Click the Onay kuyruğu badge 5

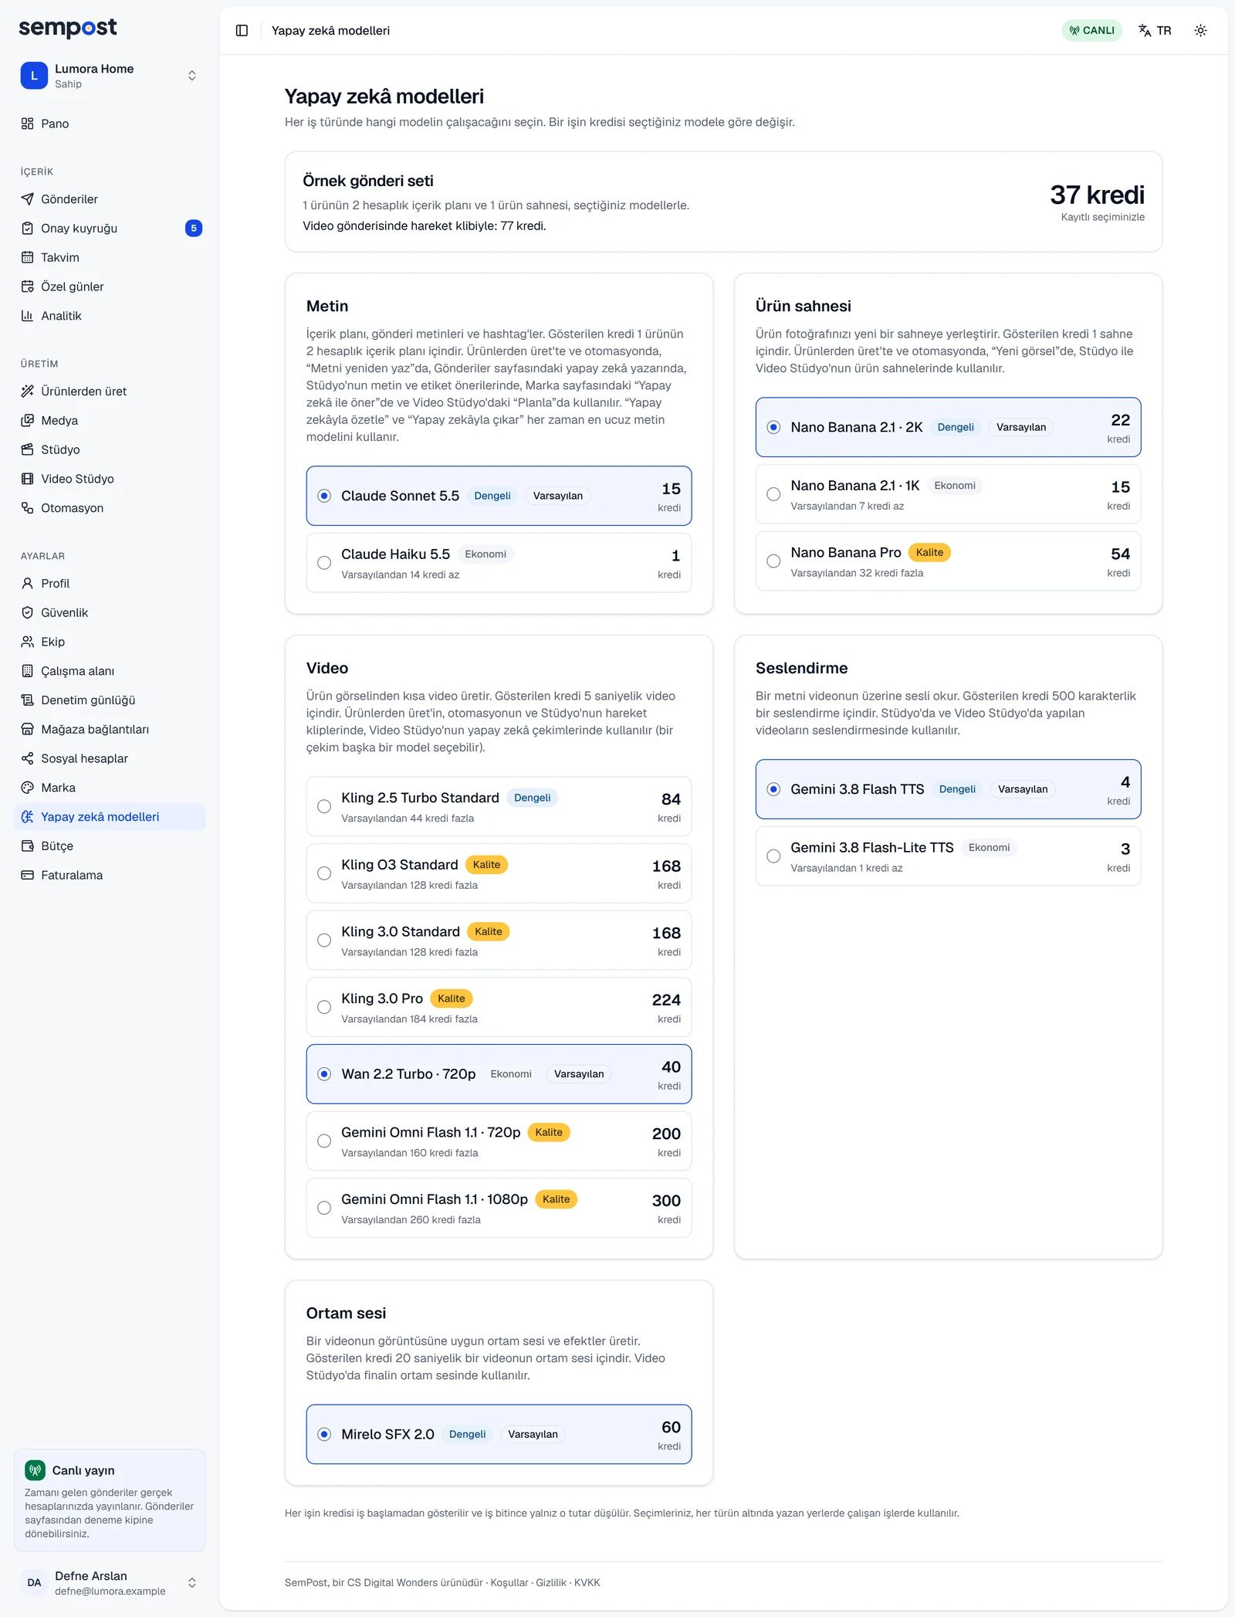[x=194, y=229]
